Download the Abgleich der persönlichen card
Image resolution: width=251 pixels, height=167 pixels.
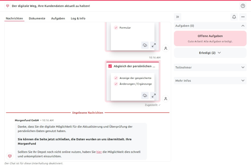click(145, 96)
